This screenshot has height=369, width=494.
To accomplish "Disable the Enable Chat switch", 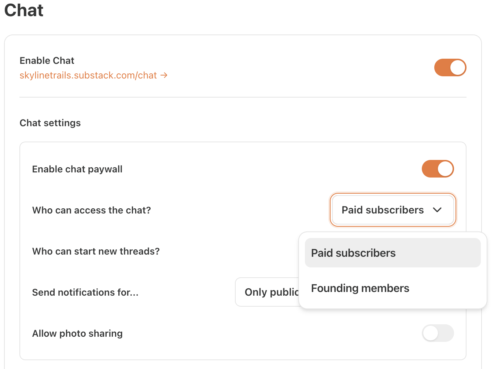I will (x=450, y=67).
